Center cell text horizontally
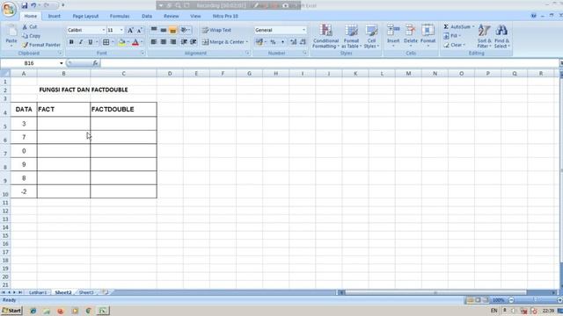 point(164,42)
